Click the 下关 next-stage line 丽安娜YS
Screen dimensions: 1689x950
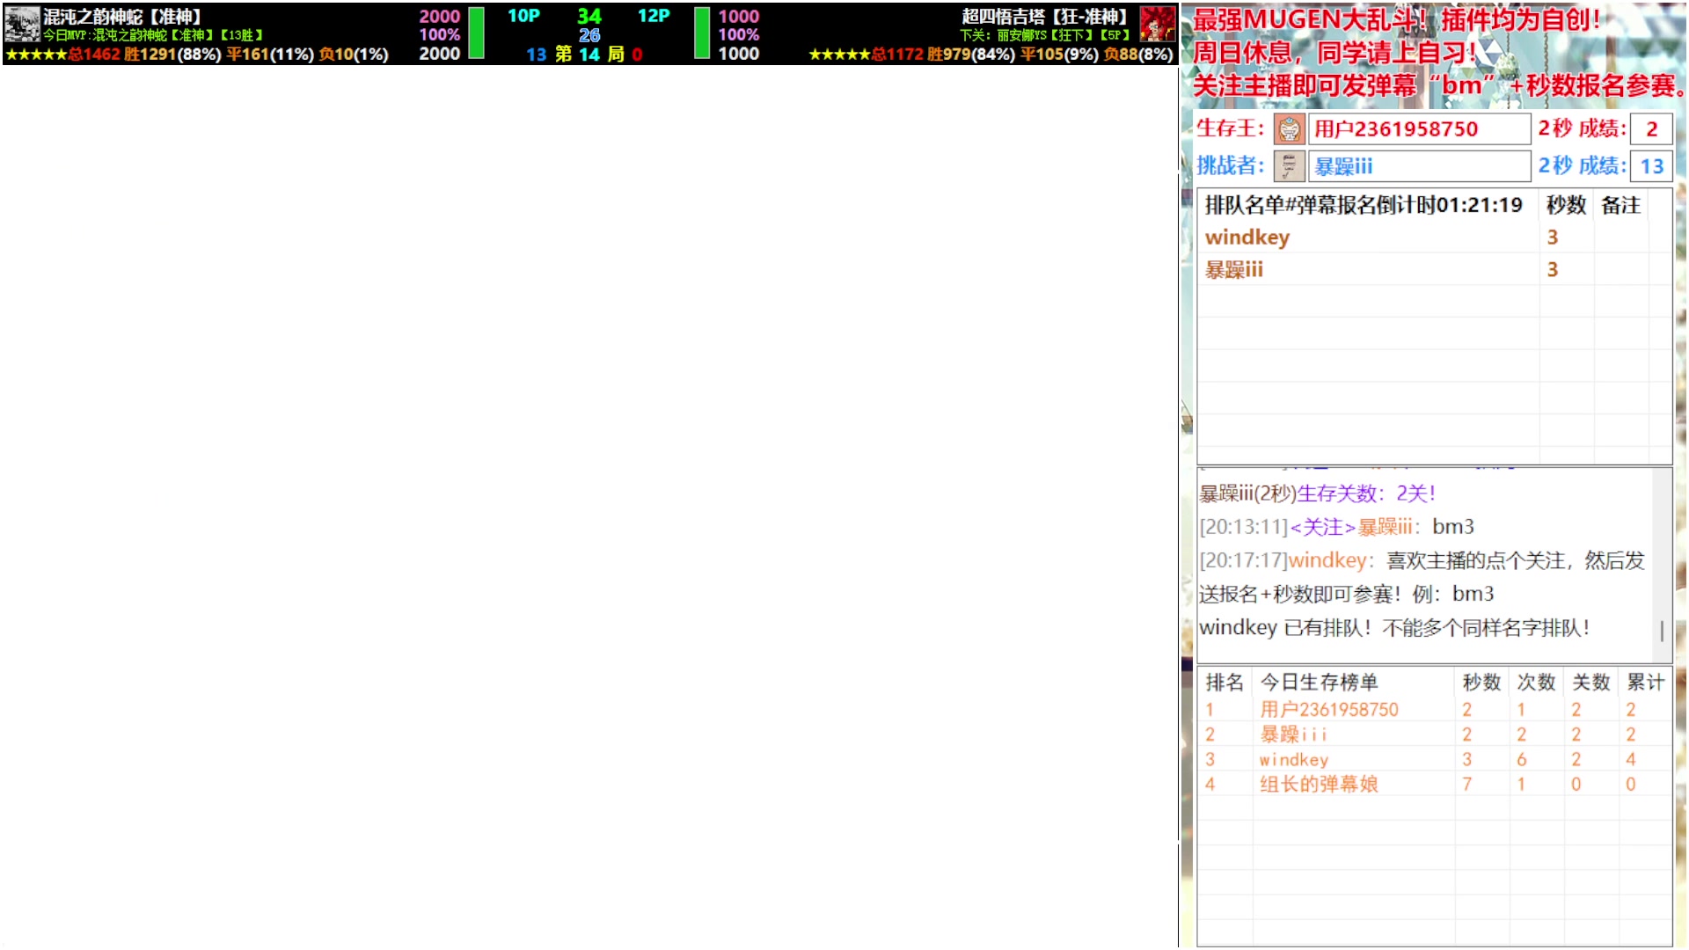(1044, 35)
